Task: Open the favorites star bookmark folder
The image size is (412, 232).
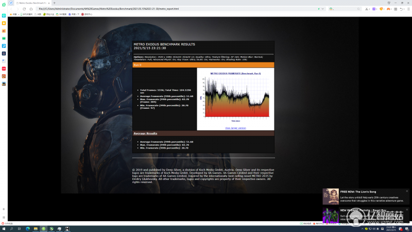Action: [x=13, y=14]
